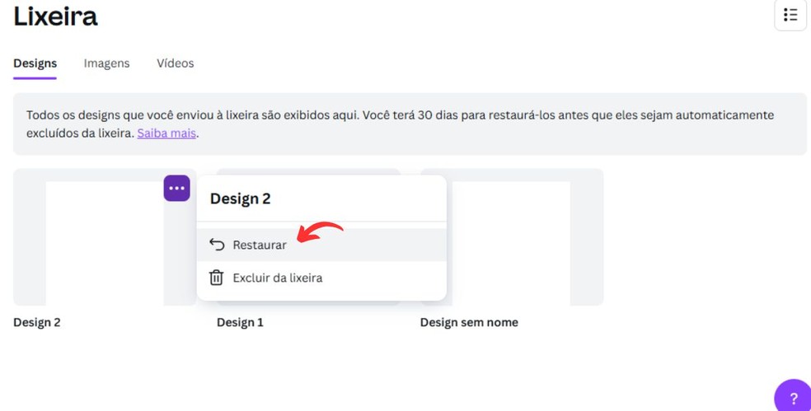This screenshot has height=411, width=811.
Task: Follow the Saiba mais link
Action: [166, 133]
